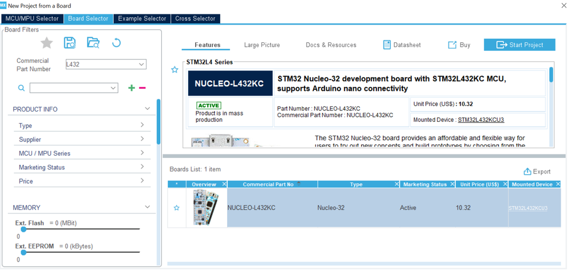Image resolution: width=571 pixels, height=273 pixels.
Task: Open the Commercial Part Number dropdown
Action: pyautogui.click(x=141, y=64)
